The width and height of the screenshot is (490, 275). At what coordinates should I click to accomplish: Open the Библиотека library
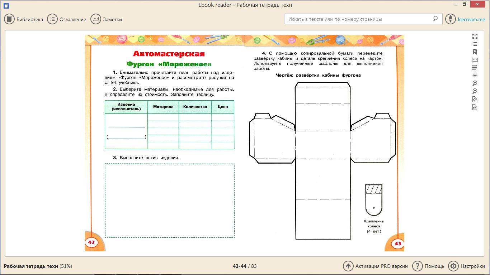click(x=24, y=19)
